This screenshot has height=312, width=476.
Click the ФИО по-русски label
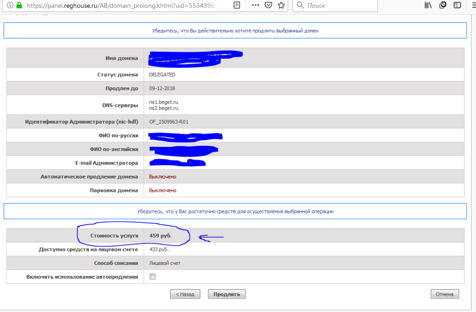(118, 135)
